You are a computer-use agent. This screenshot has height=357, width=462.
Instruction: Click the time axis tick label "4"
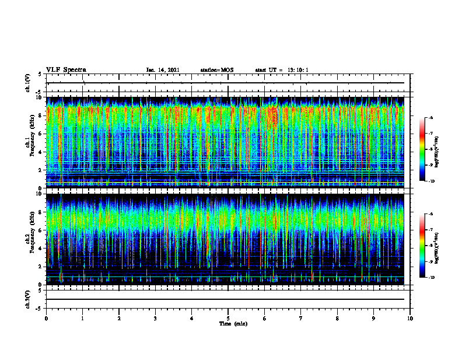[192, 318]
